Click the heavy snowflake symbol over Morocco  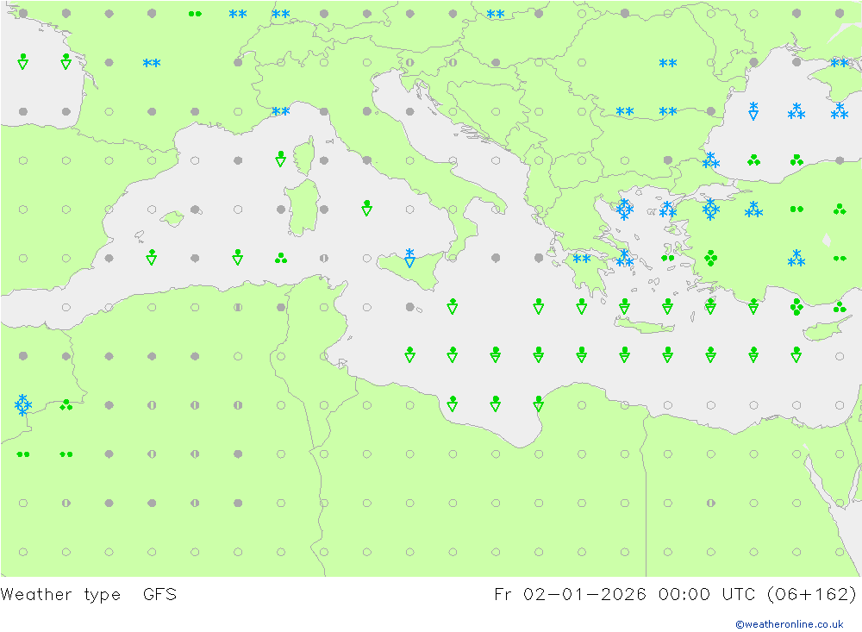pyautogui.click(x=23, y=405)
